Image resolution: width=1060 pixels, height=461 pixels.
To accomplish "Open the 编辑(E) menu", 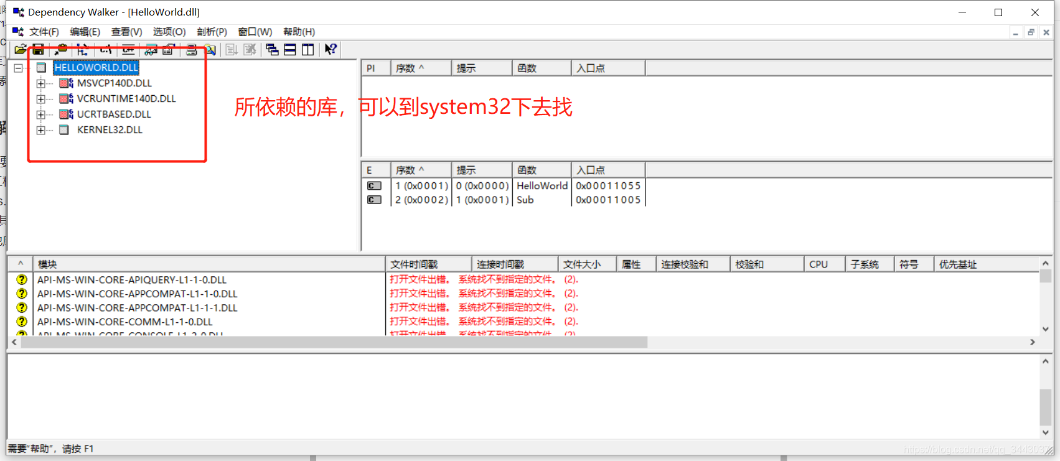I will coord(85,32).
